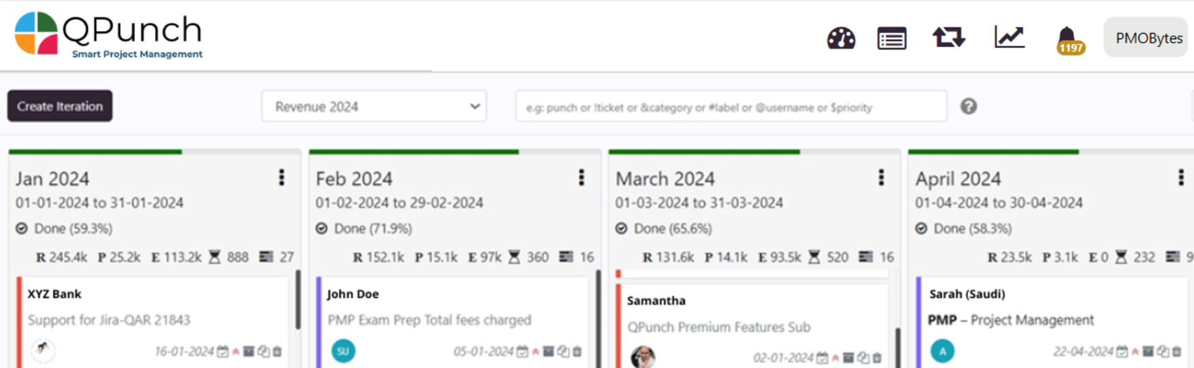
Task: Open the line chart reports icon
Action: tap(1009, 37)
